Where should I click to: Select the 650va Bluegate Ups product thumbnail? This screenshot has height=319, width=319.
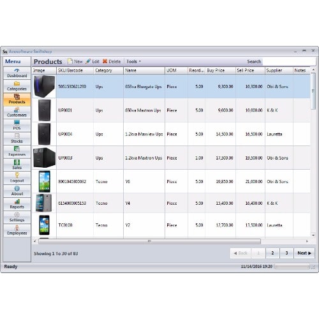pos(44,86)
